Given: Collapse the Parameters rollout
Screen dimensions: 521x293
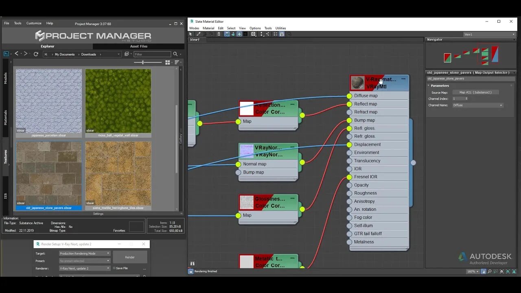Looking at the screenshot, I should coord(440,85).
